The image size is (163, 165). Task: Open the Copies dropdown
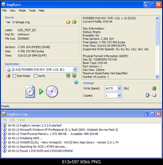119,95
